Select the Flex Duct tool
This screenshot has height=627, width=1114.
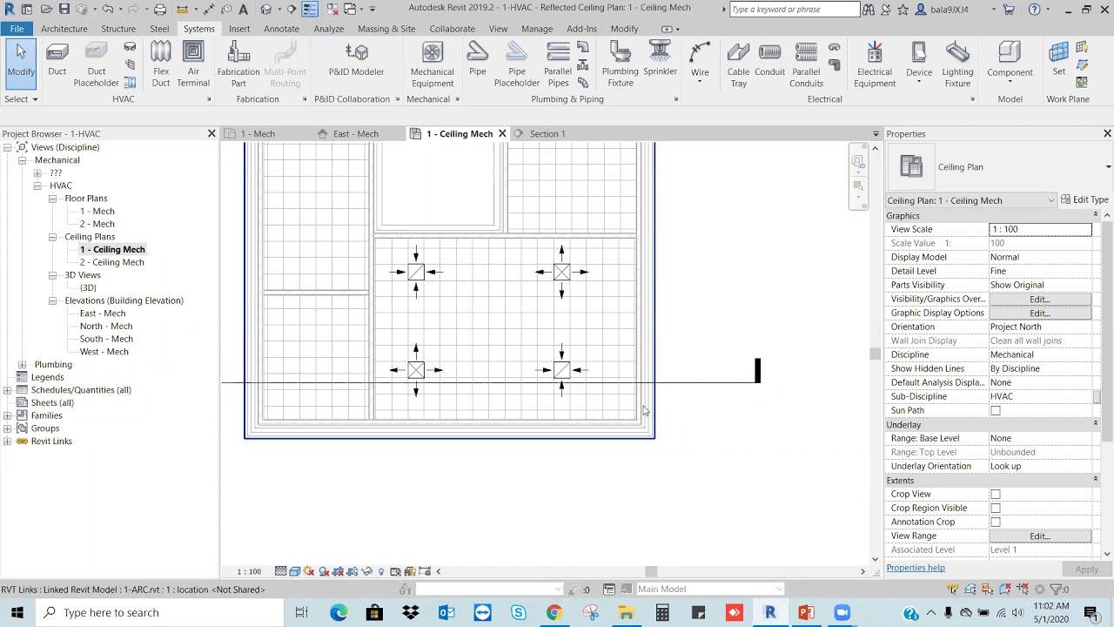pyautogui.click(x=161, y=65)
